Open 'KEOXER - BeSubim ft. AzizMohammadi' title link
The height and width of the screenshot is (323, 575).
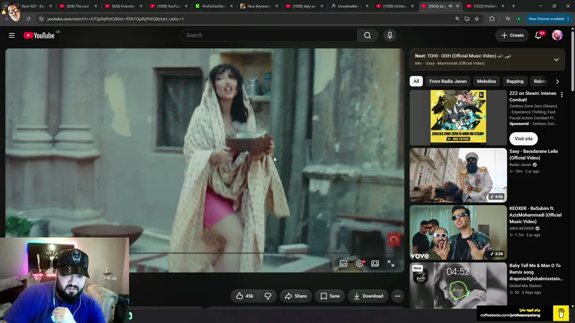535,215
